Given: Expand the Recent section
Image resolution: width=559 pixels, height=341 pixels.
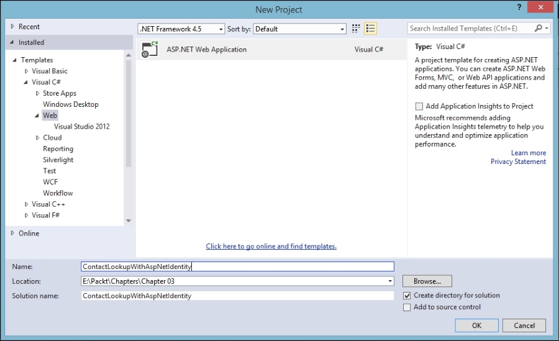Looking at the screenshot, I should click(x=13, y=27).
